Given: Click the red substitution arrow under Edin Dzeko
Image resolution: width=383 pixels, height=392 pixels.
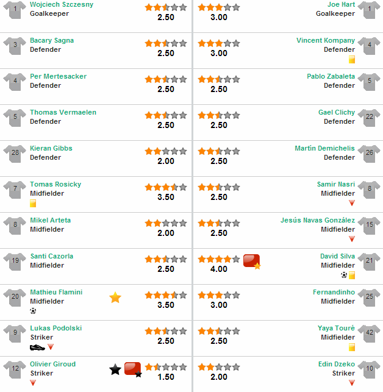Looking at the screenshot, I should [352, 383].
